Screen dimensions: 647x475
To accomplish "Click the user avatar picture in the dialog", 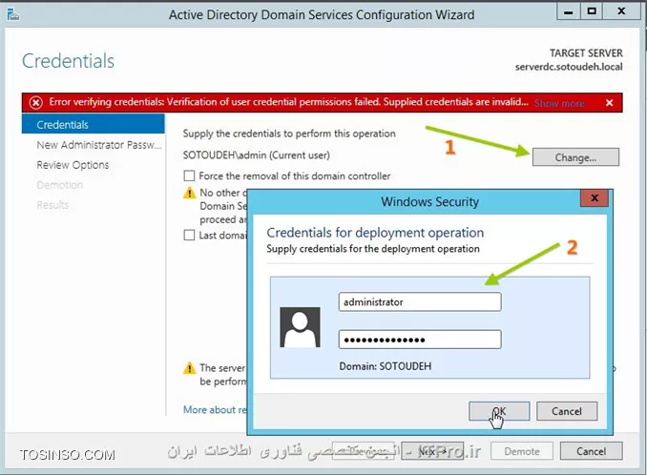I will 300,327.
